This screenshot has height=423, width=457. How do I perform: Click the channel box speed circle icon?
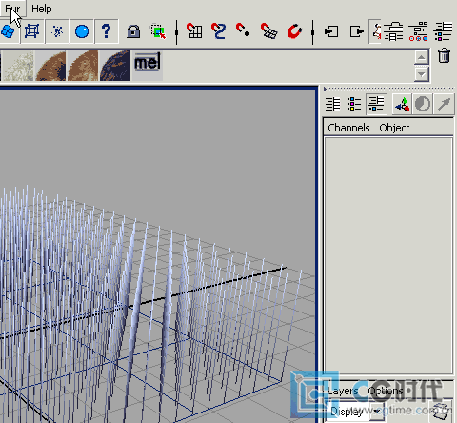pyautogui.click(x=423, y=104)
